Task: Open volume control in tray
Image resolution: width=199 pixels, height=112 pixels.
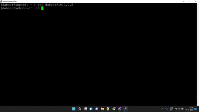Action: [179, 109]
